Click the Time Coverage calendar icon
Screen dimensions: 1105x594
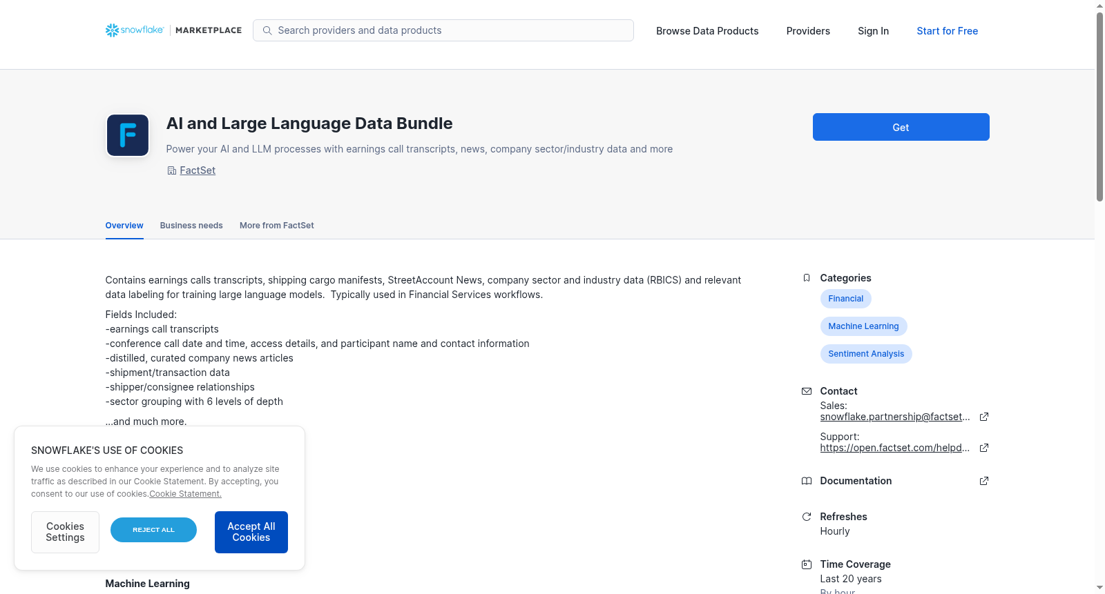(x=807, y=564)
